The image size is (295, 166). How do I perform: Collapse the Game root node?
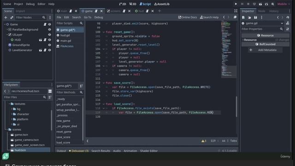(5, 24)
